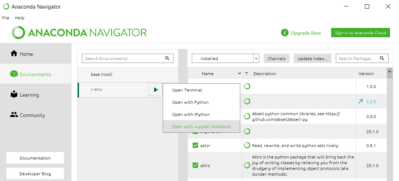Click the Anaconda icon in the title bar
This screenshot has width=399, height=181.
[6, 6]
